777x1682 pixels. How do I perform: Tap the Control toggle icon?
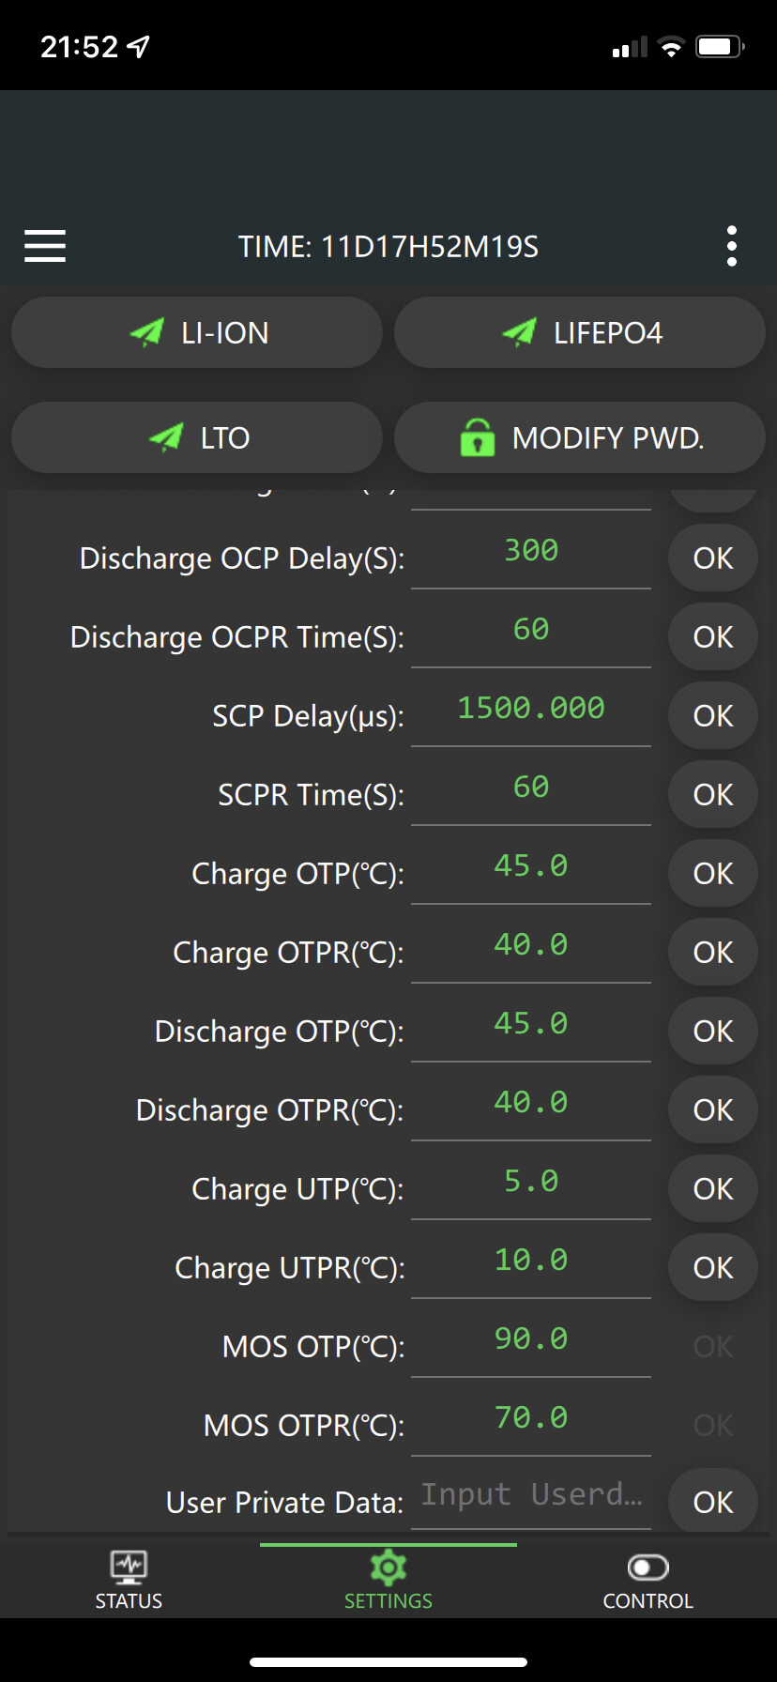click(647, 1567)
